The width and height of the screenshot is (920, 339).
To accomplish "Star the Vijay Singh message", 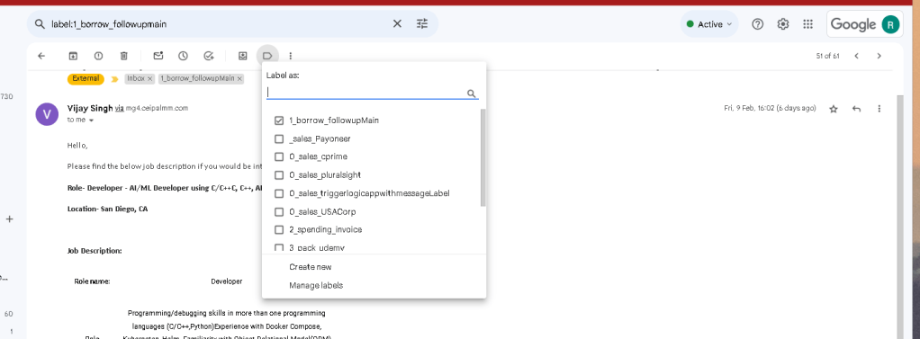I will click(834, 109).
